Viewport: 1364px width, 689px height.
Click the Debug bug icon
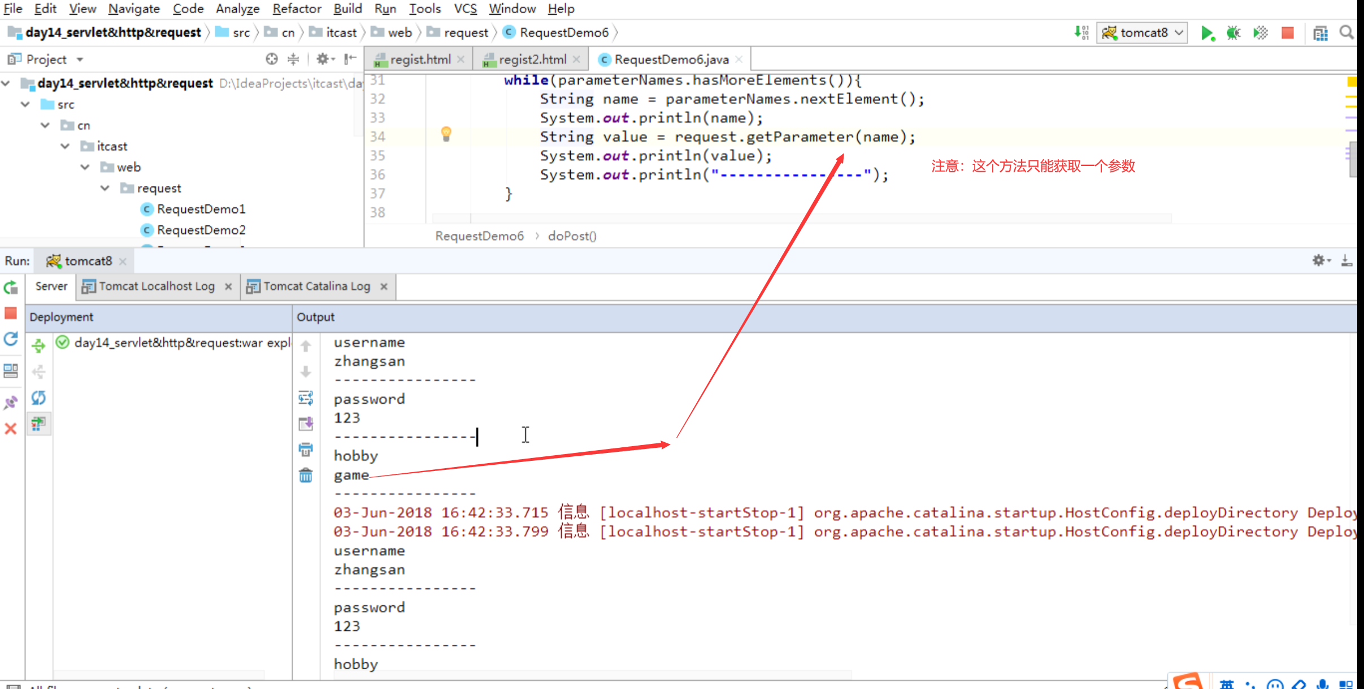click(x=1233, y=33)
